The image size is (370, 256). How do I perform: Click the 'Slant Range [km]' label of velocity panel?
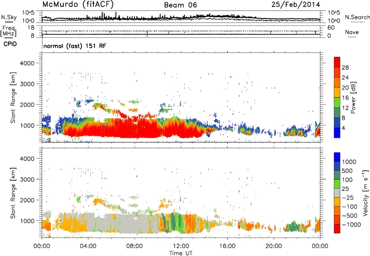click(13, 193)
